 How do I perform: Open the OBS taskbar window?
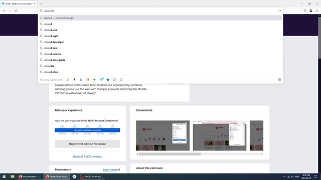pyautogui.click(x=92, y=176)
